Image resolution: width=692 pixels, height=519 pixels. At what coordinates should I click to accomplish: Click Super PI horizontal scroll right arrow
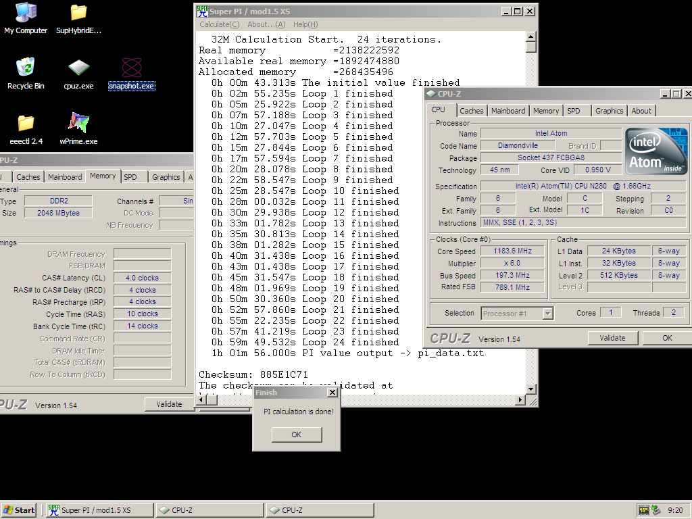[x=521, y=400]
